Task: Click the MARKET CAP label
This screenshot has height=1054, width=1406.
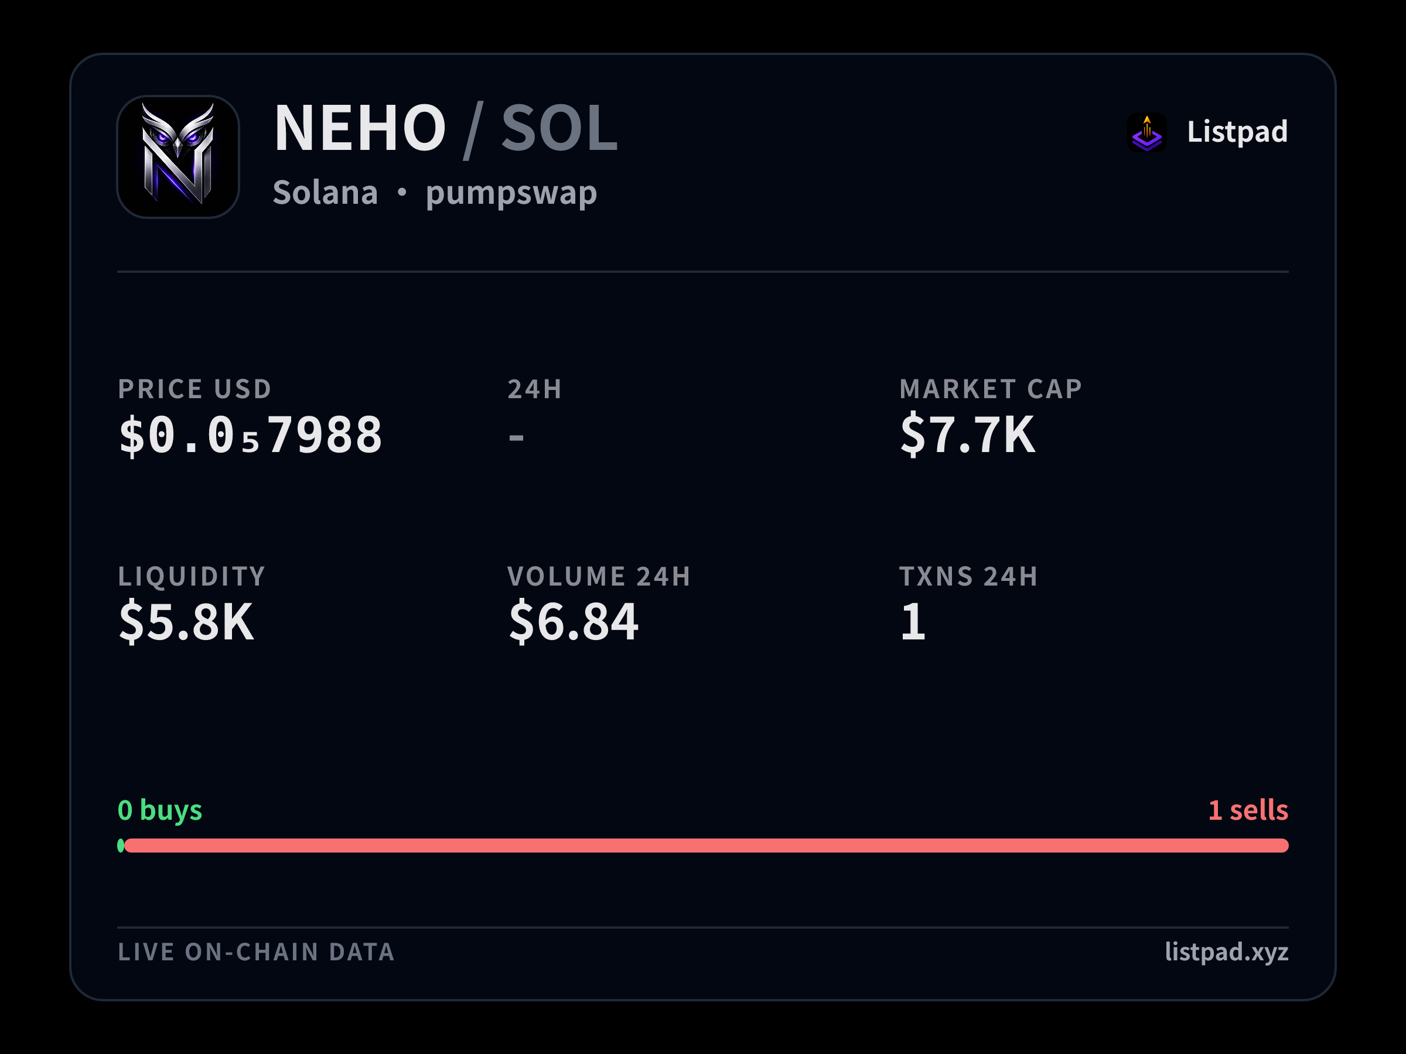Action: (x=990, y=389)
